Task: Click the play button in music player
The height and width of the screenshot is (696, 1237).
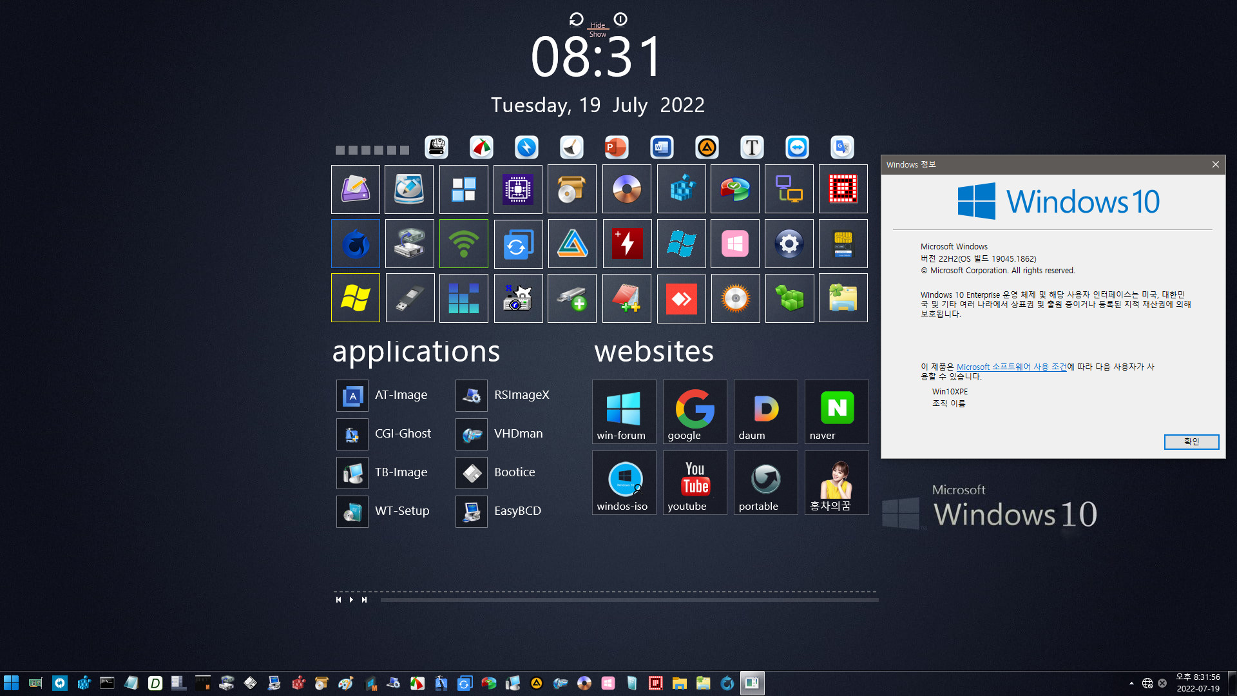Action: [351, 600]
